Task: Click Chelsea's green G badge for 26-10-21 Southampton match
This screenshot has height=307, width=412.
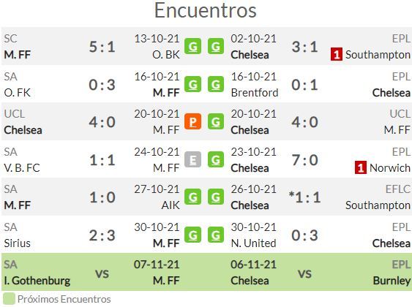Action: 216,197
